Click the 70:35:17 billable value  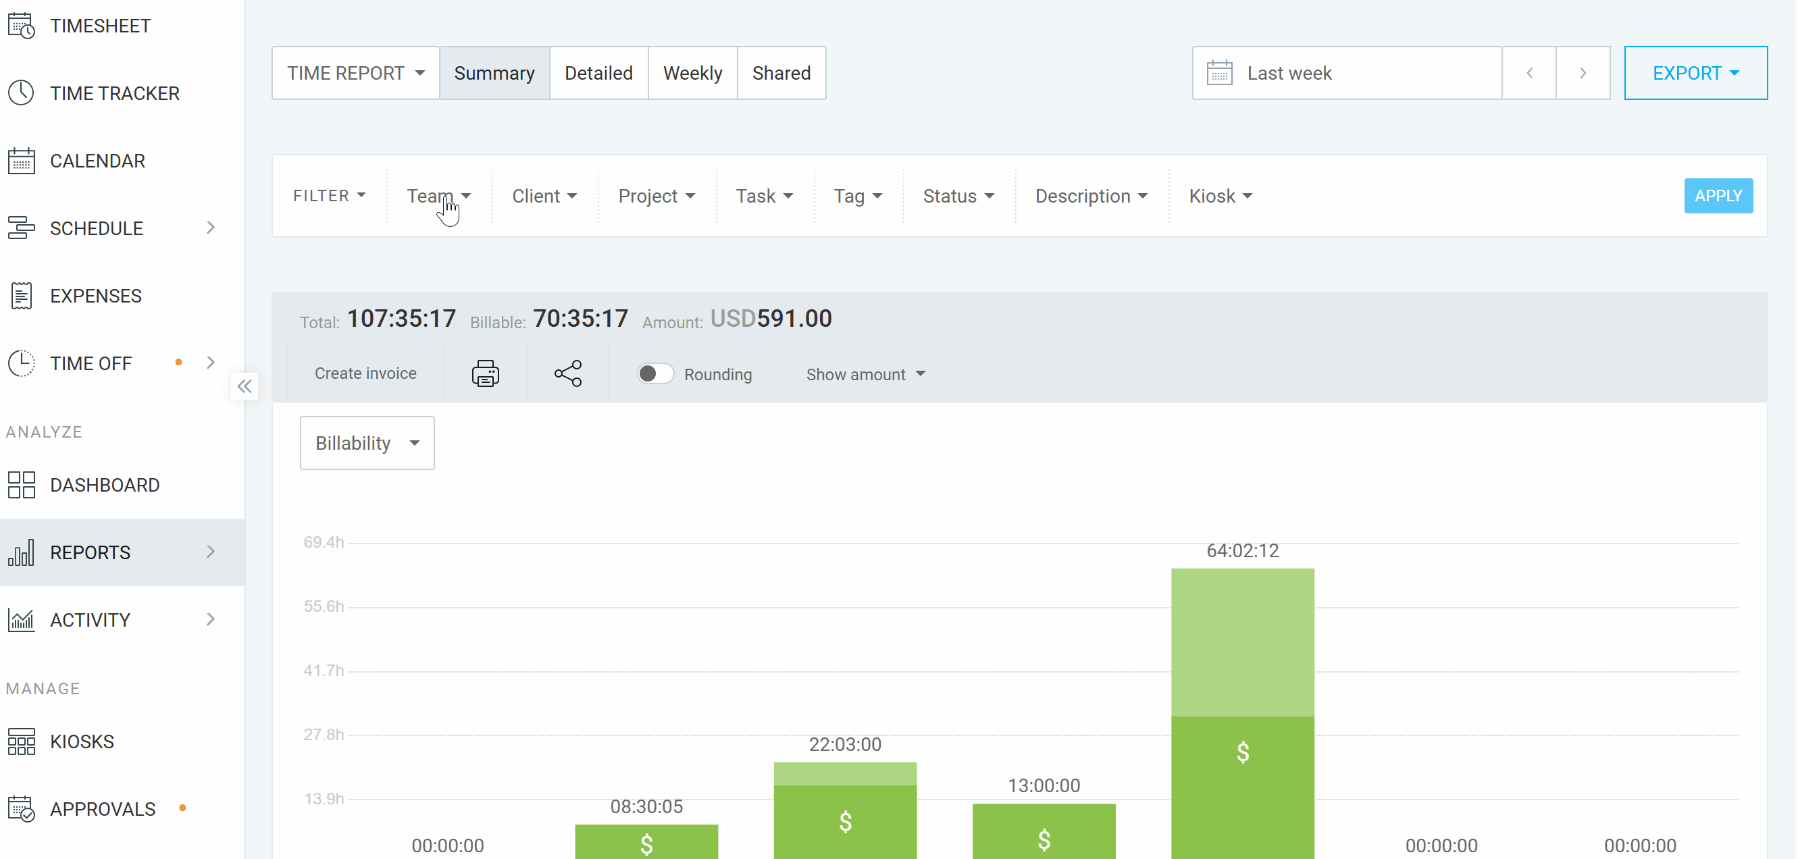pos(581,319)
